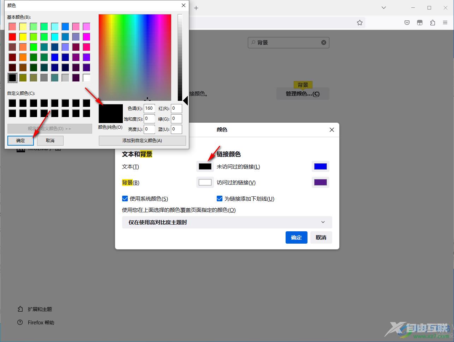Clear the settings search box text
Viewport: 454px width, 342px height.
coord(324,42)
